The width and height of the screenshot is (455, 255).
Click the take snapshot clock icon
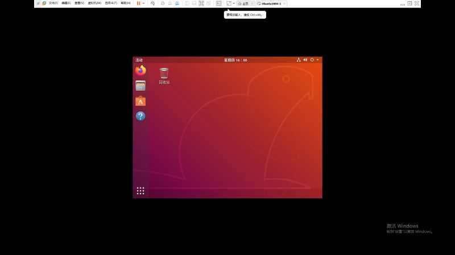pyautogui.click(x=163, y=3)
